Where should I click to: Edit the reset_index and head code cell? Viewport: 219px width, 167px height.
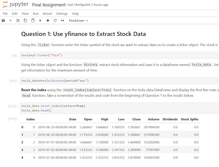pos(119,108)
